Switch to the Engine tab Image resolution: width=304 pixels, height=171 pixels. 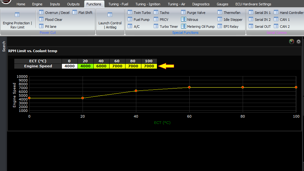[x=37, y=4]
